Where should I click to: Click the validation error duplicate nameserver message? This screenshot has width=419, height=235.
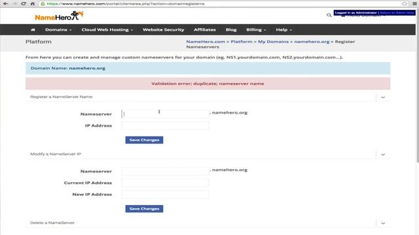208,84
